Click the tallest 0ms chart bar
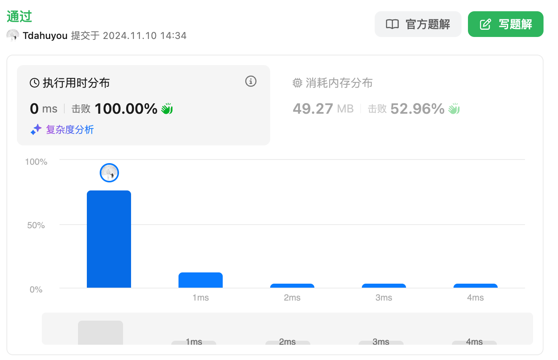The height and width of the screenshot is (360, 558). (109, 239)
